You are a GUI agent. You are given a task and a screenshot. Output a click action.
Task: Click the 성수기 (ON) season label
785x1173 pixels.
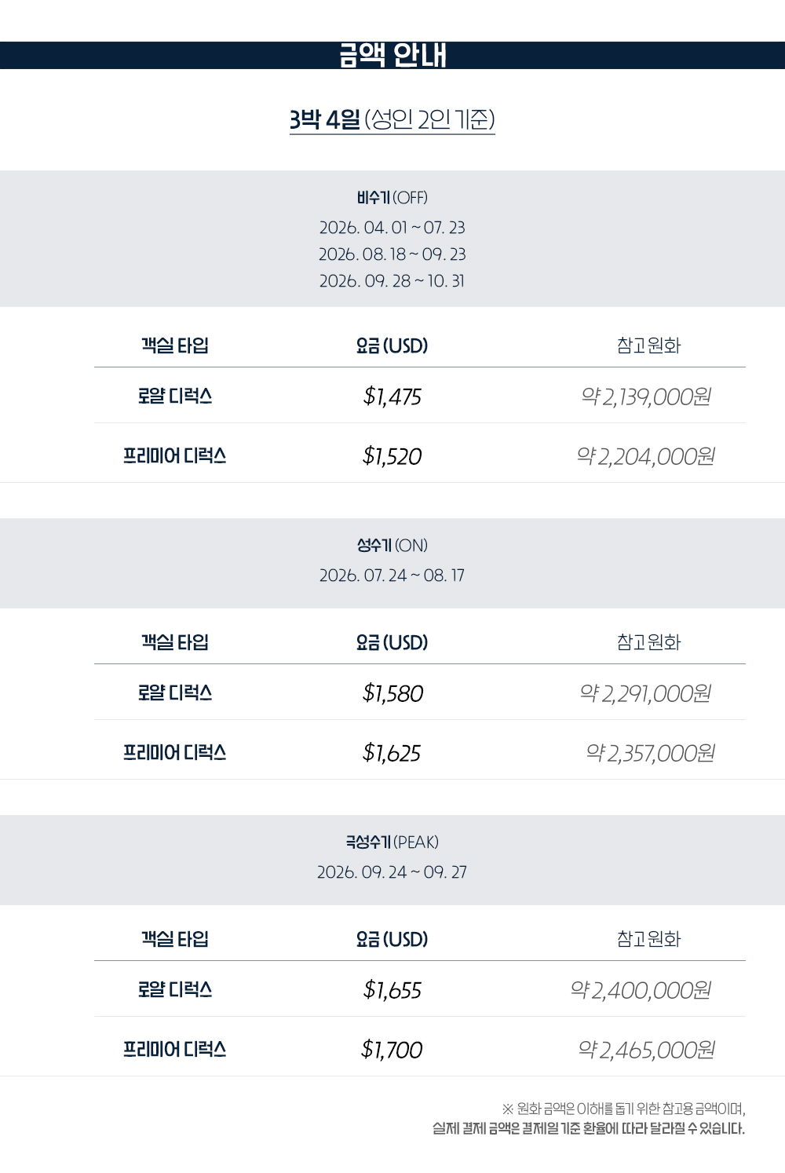(x=392, y=546)
